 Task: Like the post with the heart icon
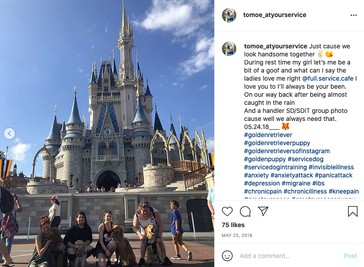point(227,211)
